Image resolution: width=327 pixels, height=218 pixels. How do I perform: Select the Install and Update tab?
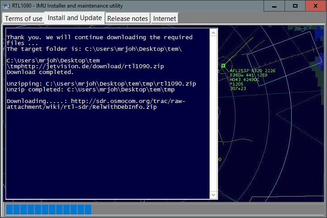point(75,18)
